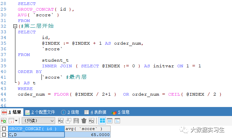This screenshot has width=232, height=140.
Task: Click FROM keyword on line 37
Action: click(24, 55)
